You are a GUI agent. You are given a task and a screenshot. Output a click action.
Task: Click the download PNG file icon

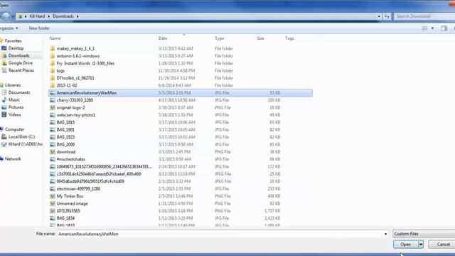52,151
